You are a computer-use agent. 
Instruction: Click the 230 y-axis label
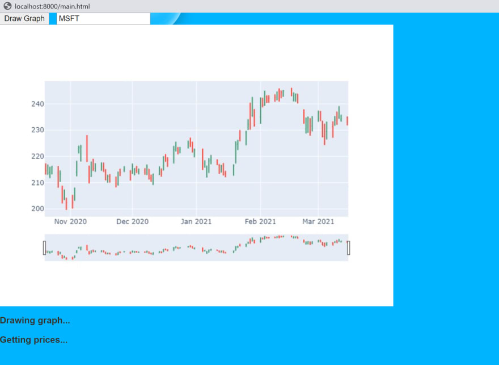37,130
